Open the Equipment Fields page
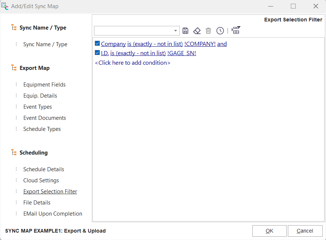Image resolution: width=326 pixels, height=240 pixels. pos(44,85)
